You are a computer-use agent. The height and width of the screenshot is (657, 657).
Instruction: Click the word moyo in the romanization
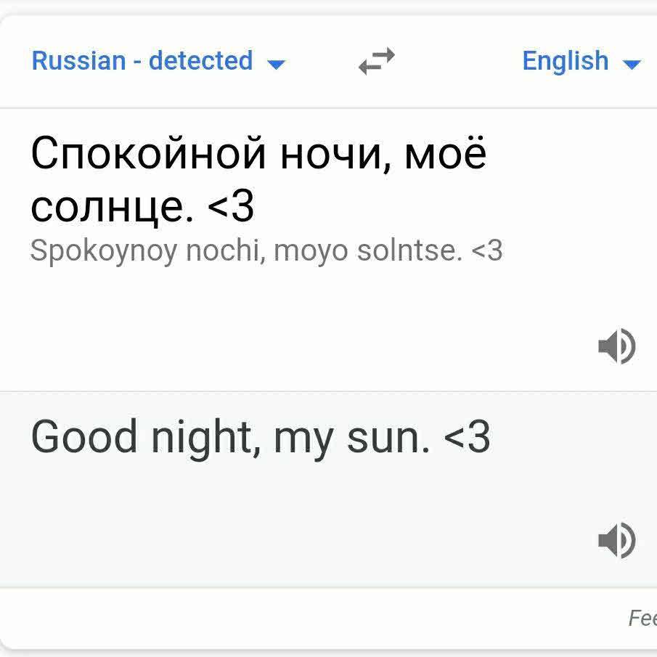pyautogui.click(x=306, y=251)
